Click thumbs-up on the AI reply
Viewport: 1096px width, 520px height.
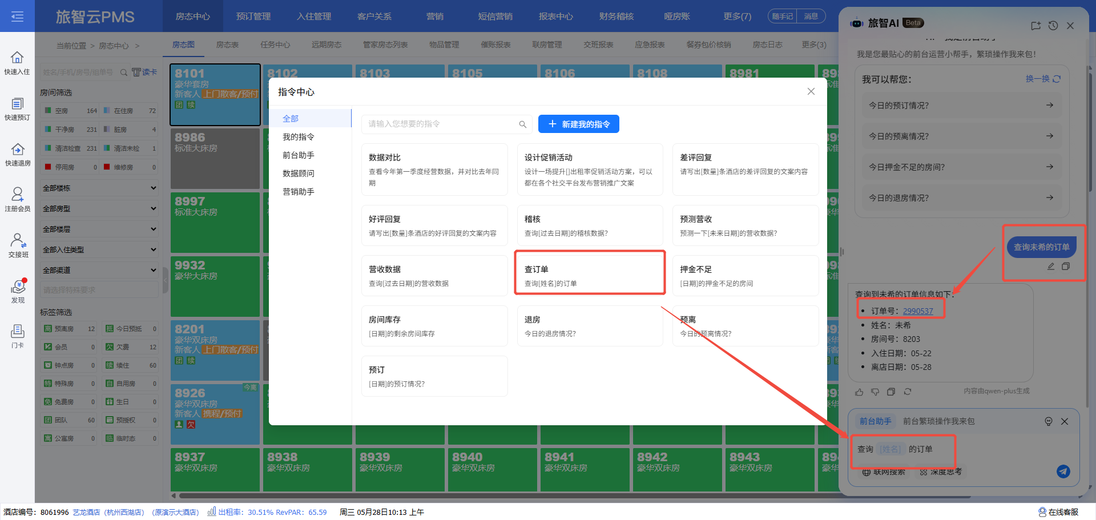pyautogui.click(x=859, y=392)
